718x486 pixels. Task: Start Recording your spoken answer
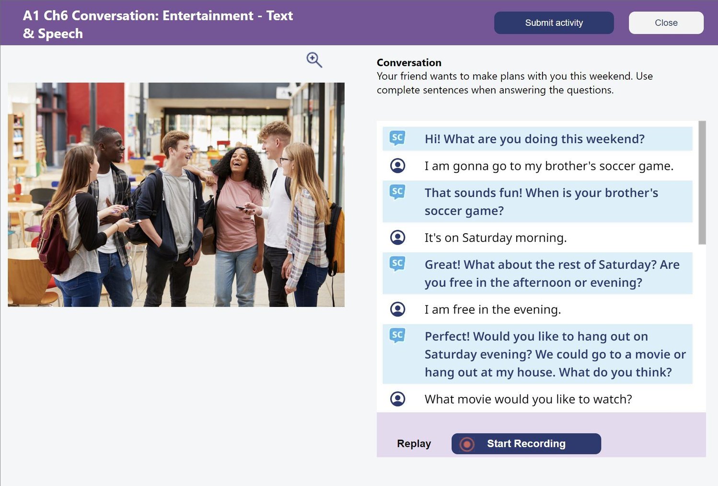pyautogui.click(x=526, y=444)
